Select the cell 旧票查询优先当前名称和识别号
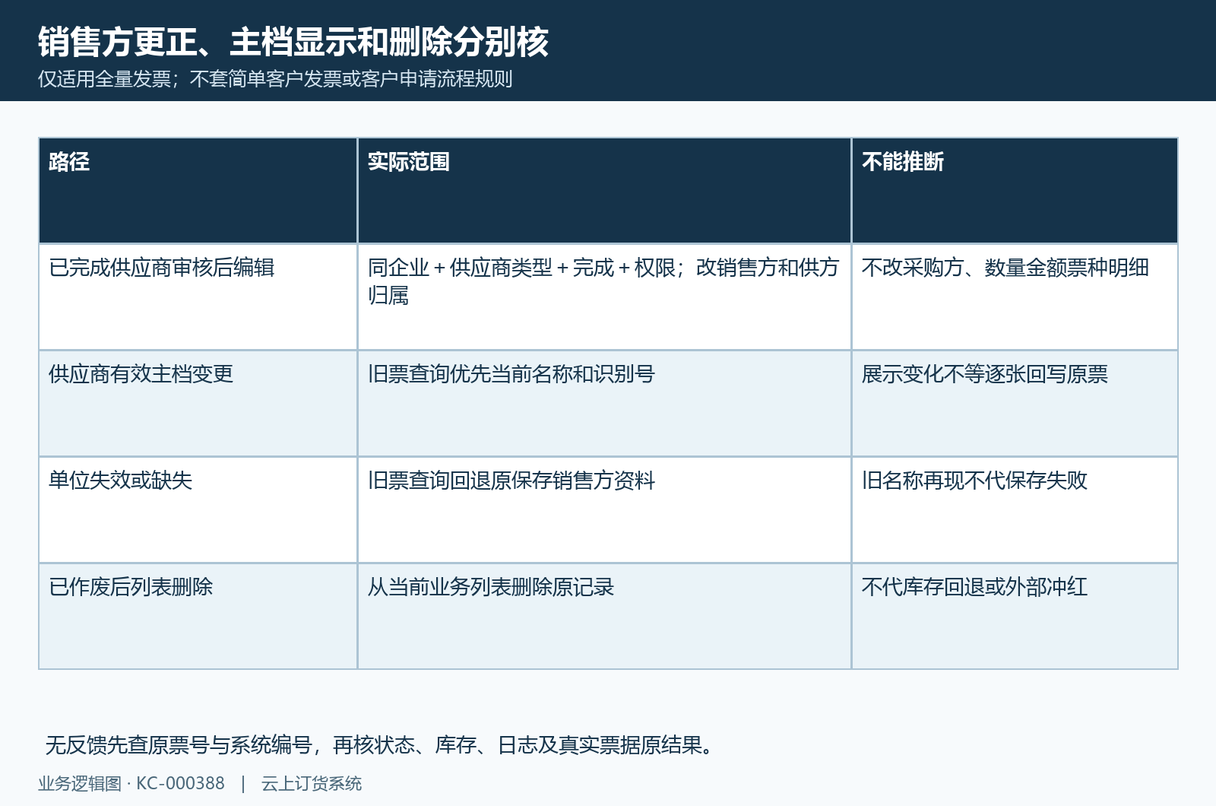 tap(604, 404)
